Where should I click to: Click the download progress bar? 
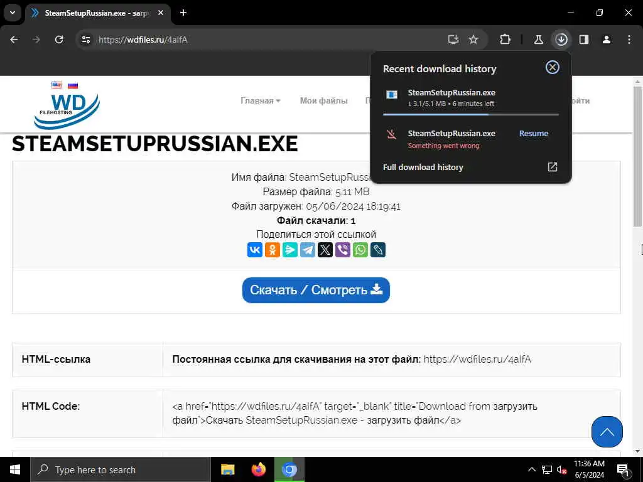point(471,114)
